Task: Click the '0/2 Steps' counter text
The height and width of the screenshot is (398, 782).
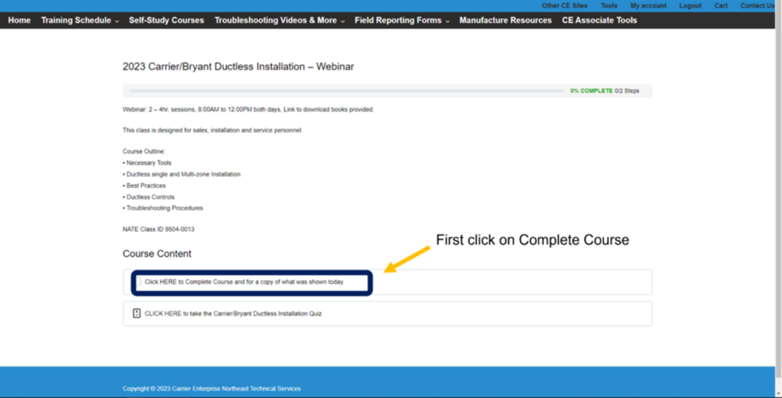Action: tap(626, 91)
